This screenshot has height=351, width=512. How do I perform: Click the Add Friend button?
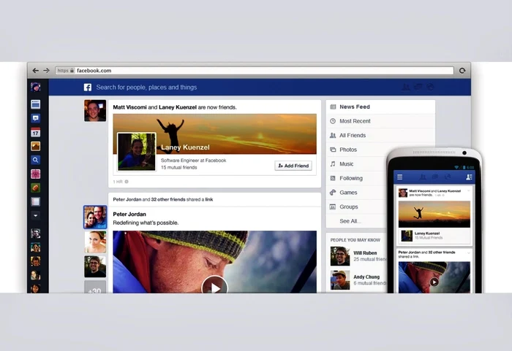point(293,166)
